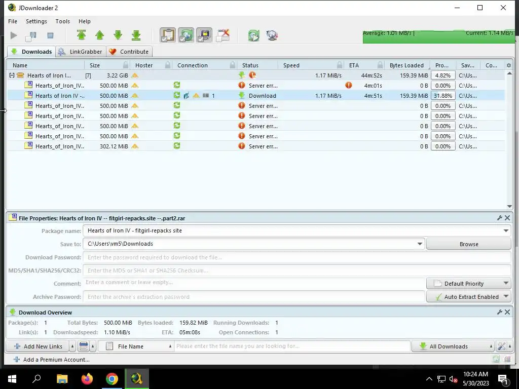Click the lock icon in ETA column header
The image size is (519, 389).
(380, 65)
